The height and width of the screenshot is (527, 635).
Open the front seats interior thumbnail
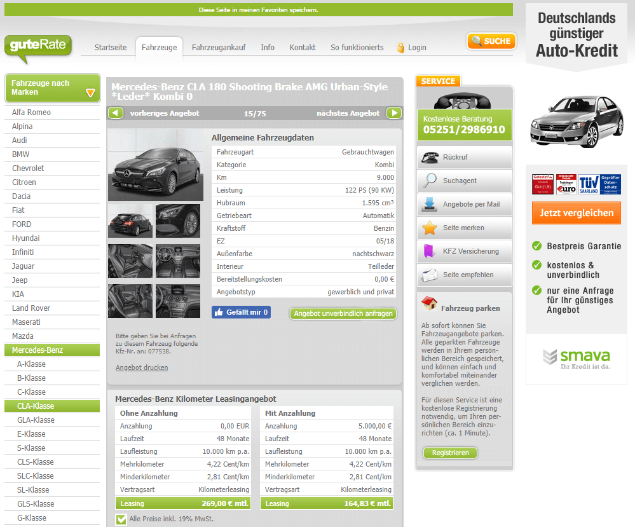[130, 261]
